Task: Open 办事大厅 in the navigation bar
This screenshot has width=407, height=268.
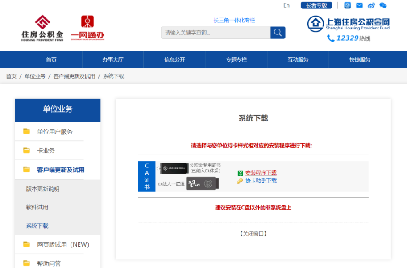Action: coord(112,60)
